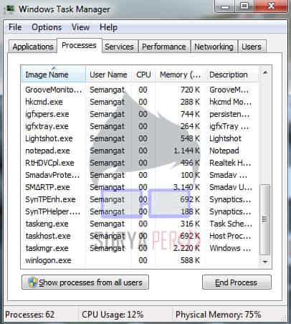291x324 pixels.
Task: Sort by the Memory column header
Action: click(x=180, y=75)
